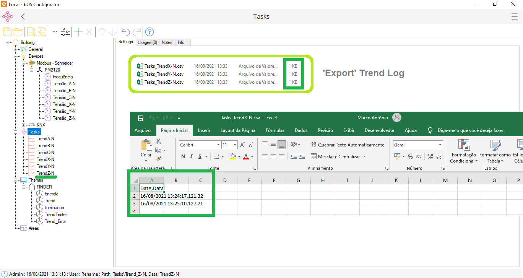Screen dimensions: 523x278
Task: Click the back chevron beside the logo
Action: (23, 16)
